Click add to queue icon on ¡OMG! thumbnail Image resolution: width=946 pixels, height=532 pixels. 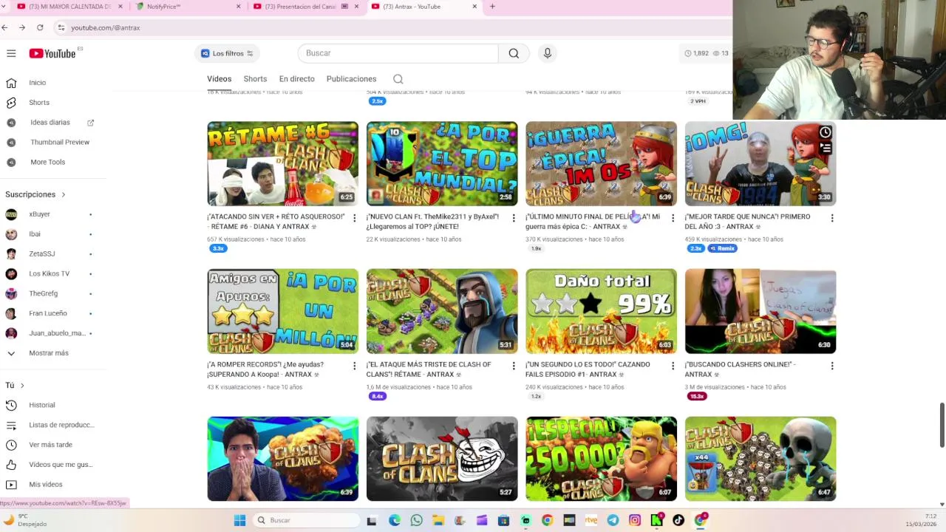pos(825,149)
